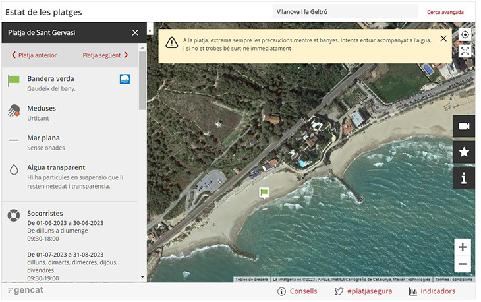Click the blue flag certification badge
The width and height of the screenshot is (481, 302).
[125, 79]
